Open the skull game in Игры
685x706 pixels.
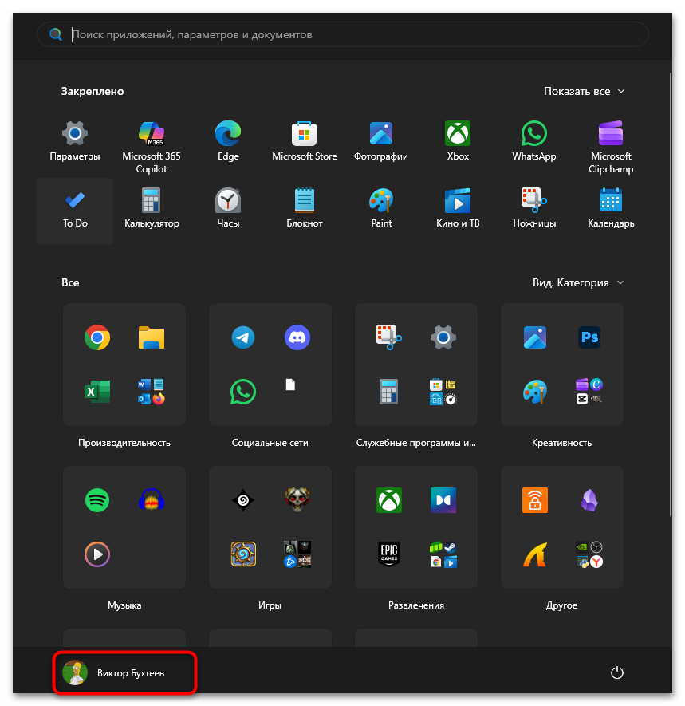[297, 499]
